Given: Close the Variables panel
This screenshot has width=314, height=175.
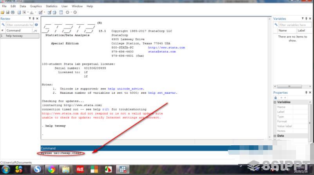Looking at the screenshot, I should (310, 19).
